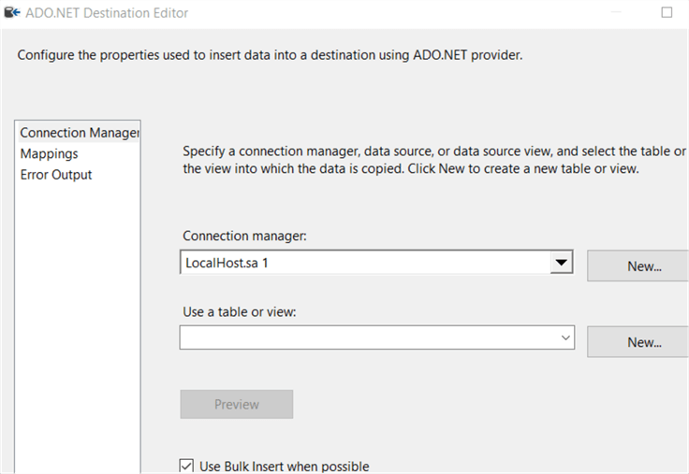The image size is (689, 474).
Task: Click New button beside Connection manager
Action: (x=643, y=266)
